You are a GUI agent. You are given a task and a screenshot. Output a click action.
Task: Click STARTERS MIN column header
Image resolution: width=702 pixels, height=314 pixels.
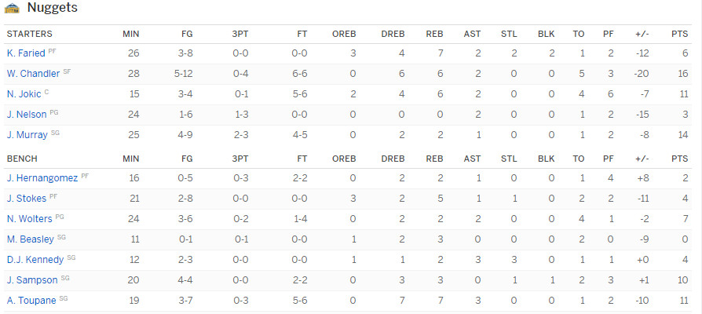pyautogui.click(x=130, y=34)
